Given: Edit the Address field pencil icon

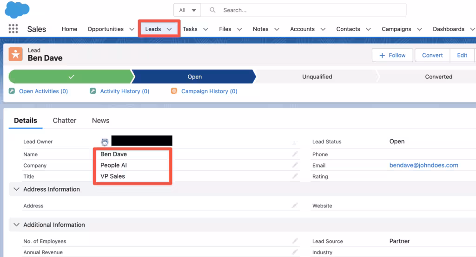Looking at the screenshot, I should (295, 206).
